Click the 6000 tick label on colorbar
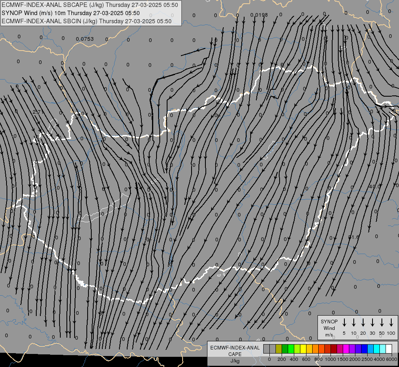Image resolution: width=399 pixels, height=367 pixels. pos(392,359)
